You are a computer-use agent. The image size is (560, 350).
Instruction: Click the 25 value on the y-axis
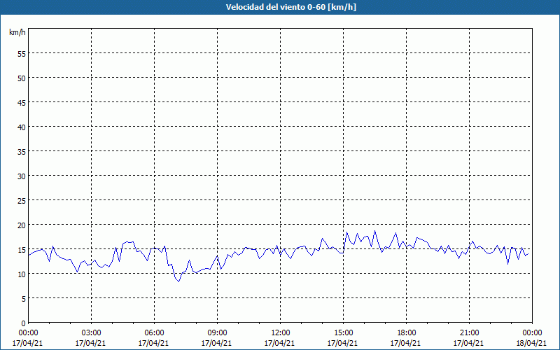tap(22, 201)
